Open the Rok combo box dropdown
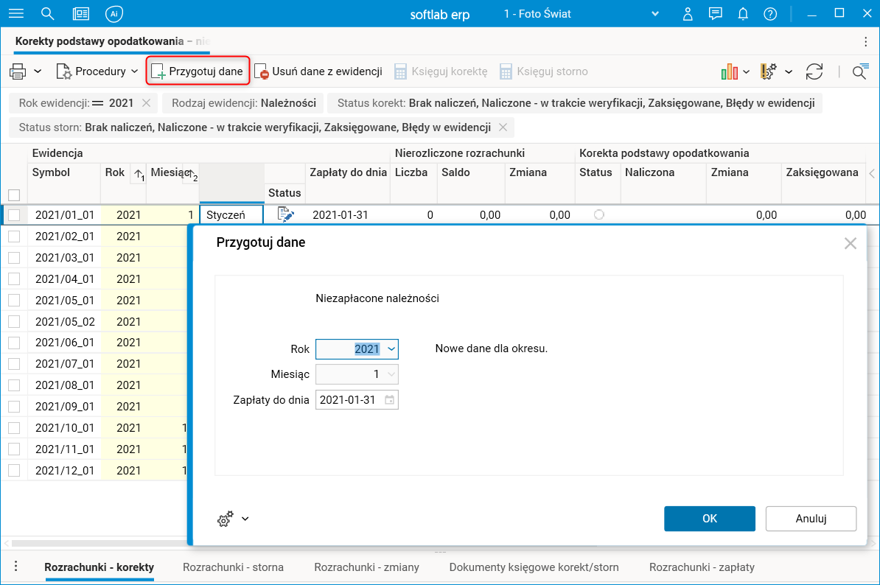The height and width of the screenshot is (585, 880). (392, 349)
